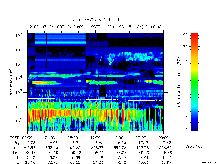Click the frequency axis label 10^7
The height and width of the screenshot is (164, 218).
19,36
